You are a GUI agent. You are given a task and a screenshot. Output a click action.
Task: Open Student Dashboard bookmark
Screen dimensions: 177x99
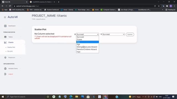(x=52, y=10)
